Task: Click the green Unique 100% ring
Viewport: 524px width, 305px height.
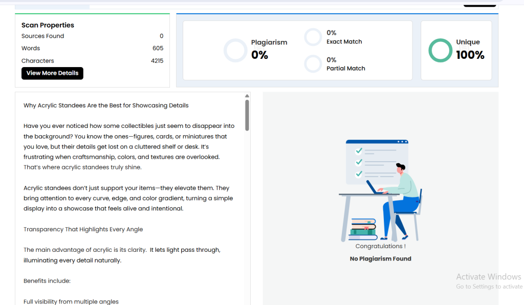Action: pos(440,50)
